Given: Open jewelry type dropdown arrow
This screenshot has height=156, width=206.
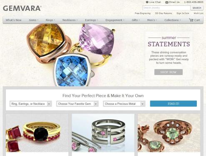Looking at the screenshot, I should click(x=49, y=104).
